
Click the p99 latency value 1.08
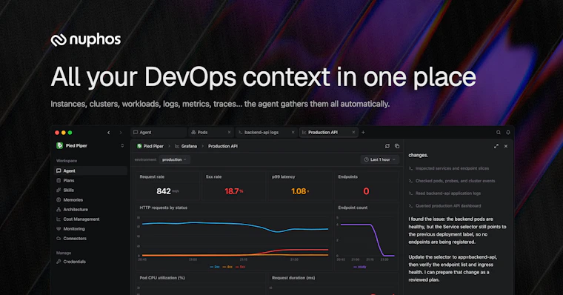click(299, 191)
